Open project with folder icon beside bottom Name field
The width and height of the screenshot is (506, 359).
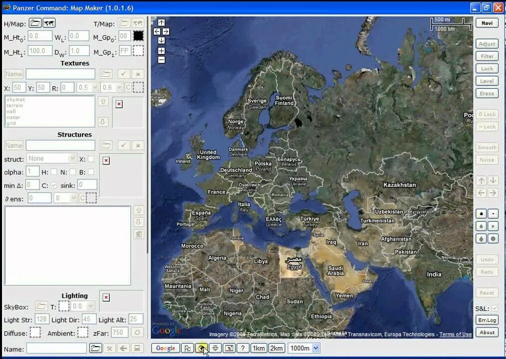pos(95,349)
